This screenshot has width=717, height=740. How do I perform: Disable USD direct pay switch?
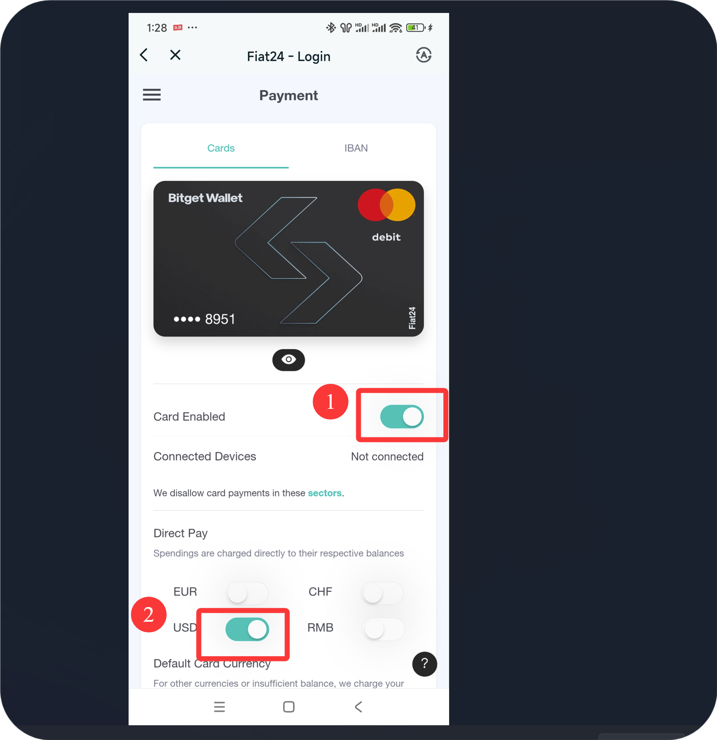(x=247, y=629)
